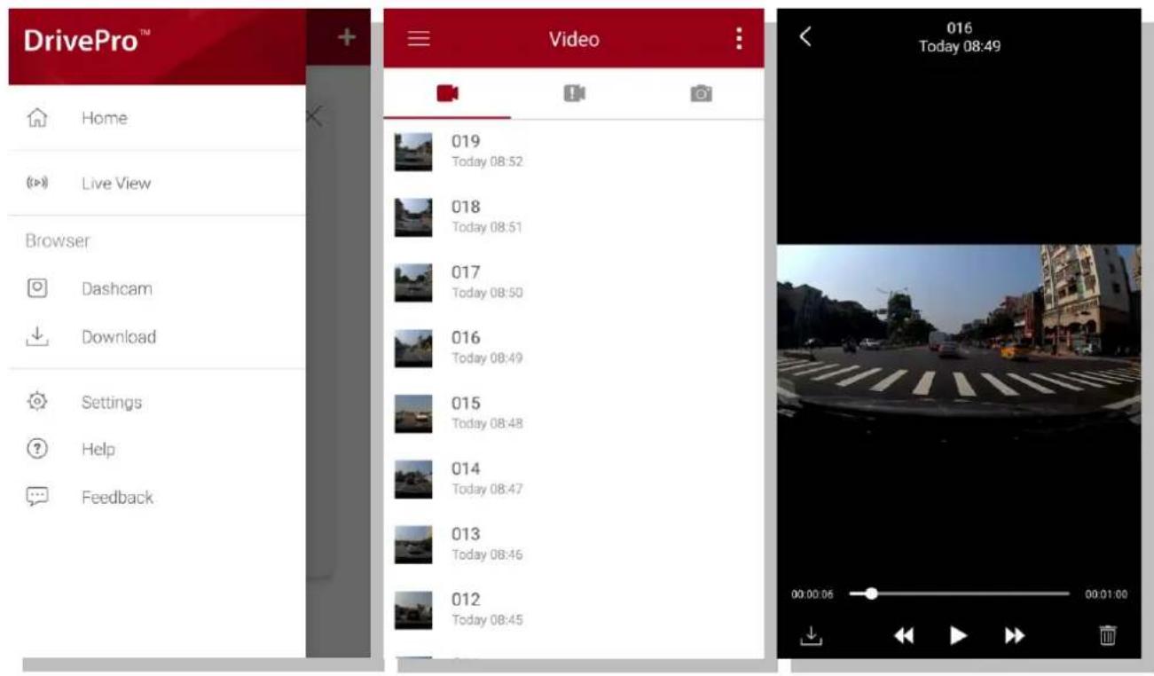Open Feedback from side menu

pyautogui.click(x=157, y=498)
